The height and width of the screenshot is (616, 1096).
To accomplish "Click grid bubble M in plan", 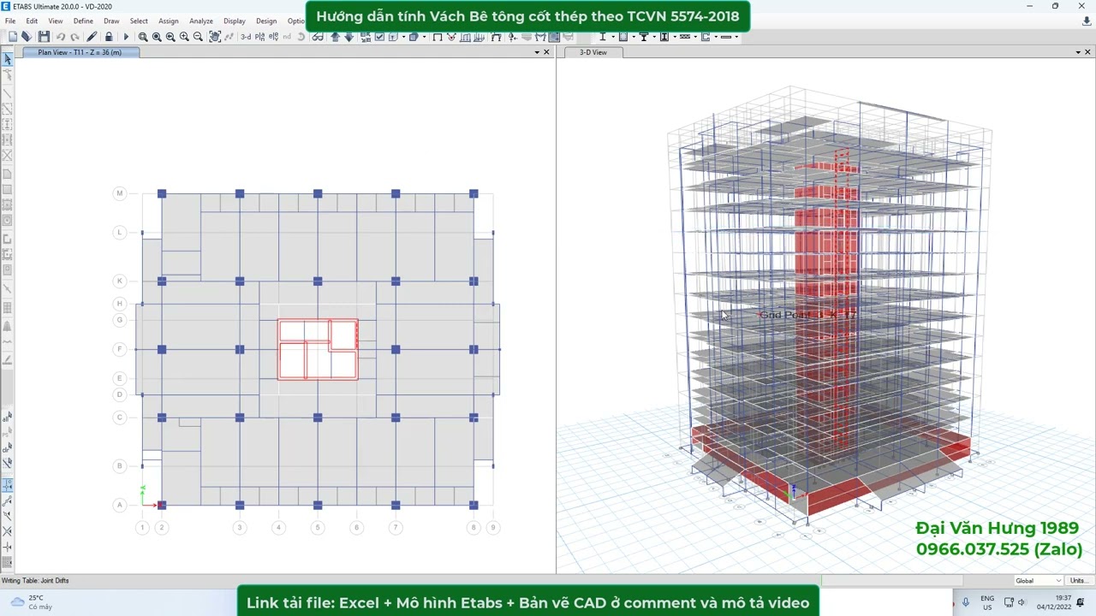I will (x=119, y=193).
